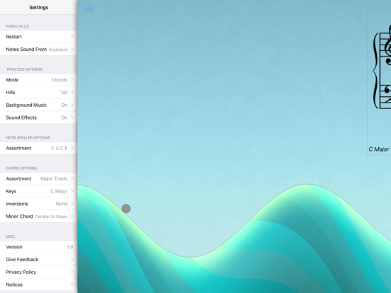The height and width of the screenshot is (293, 391).
Task: Click the Keyboard value text
Action: pyautogui.click(x=58, y=50)
